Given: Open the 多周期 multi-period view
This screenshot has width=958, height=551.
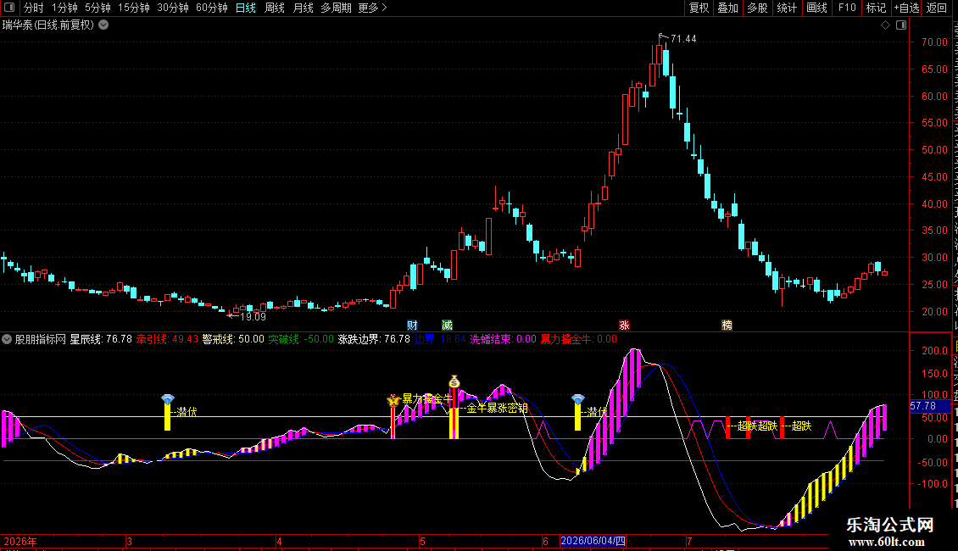Looking at the screenshot, I should click(336, 8).
